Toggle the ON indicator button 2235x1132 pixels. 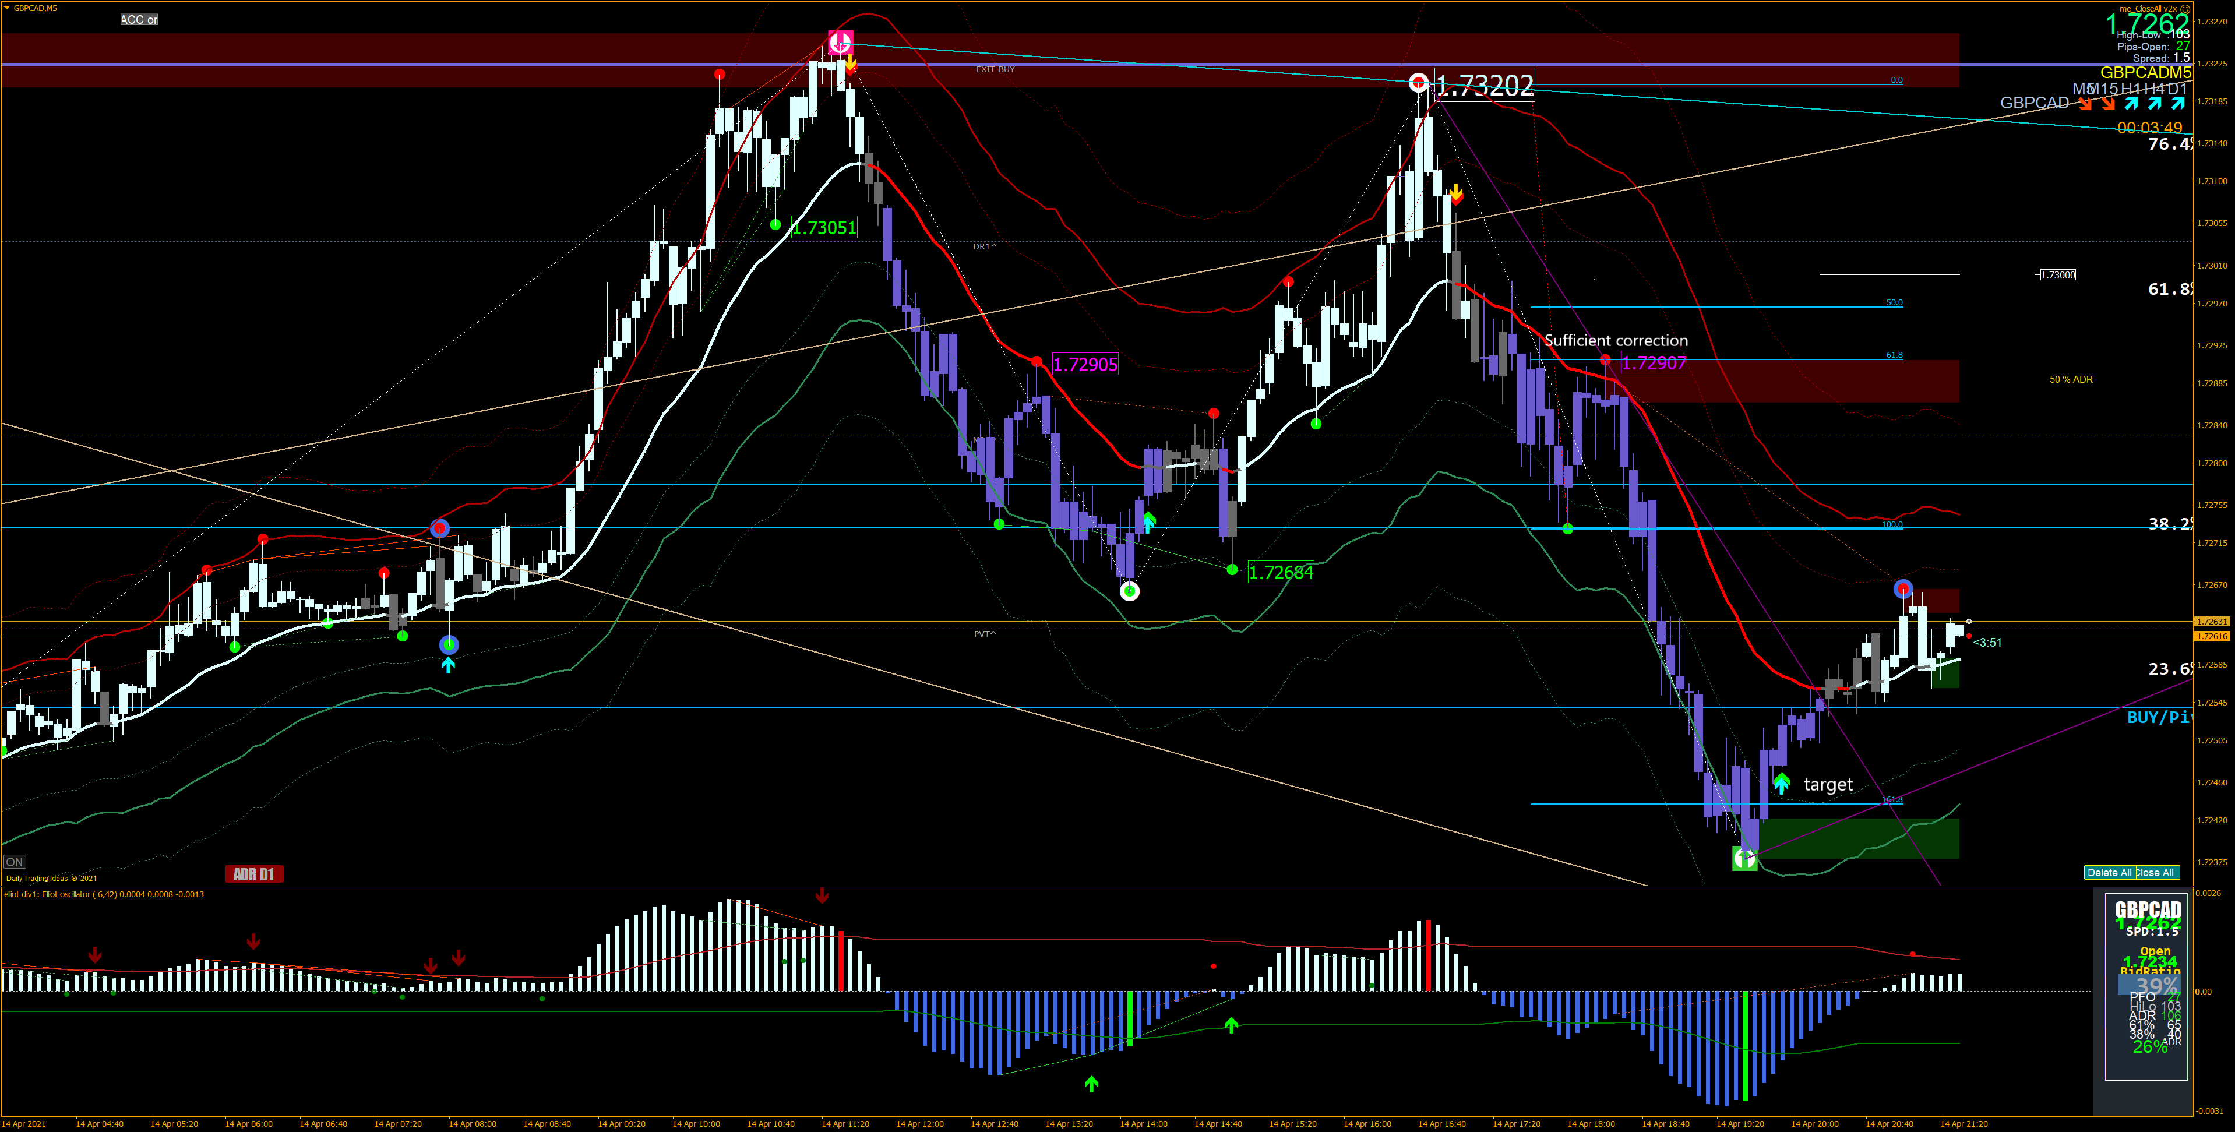pyautogui.click(x=15, y=861)
